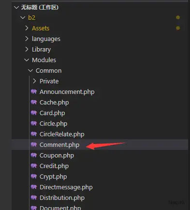Collapse the 无标题 (工作区) workspace section
The image size is (190, 210).
point(16,7)
